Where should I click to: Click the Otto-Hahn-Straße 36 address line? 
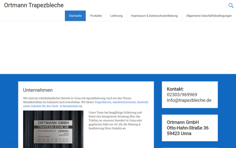tap(188, 128)
